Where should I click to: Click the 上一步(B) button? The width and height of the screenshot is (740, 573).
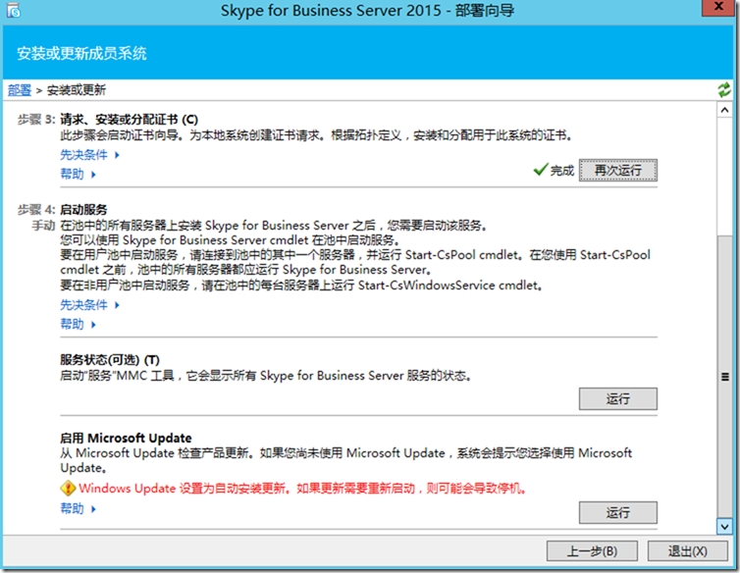pyautogui.click(x=592, y=551)
